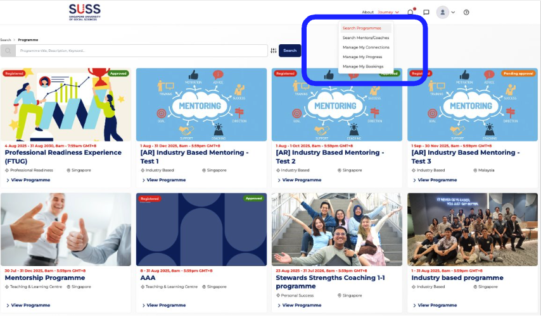Select Manage My Progress option

(x=362, y=57)
